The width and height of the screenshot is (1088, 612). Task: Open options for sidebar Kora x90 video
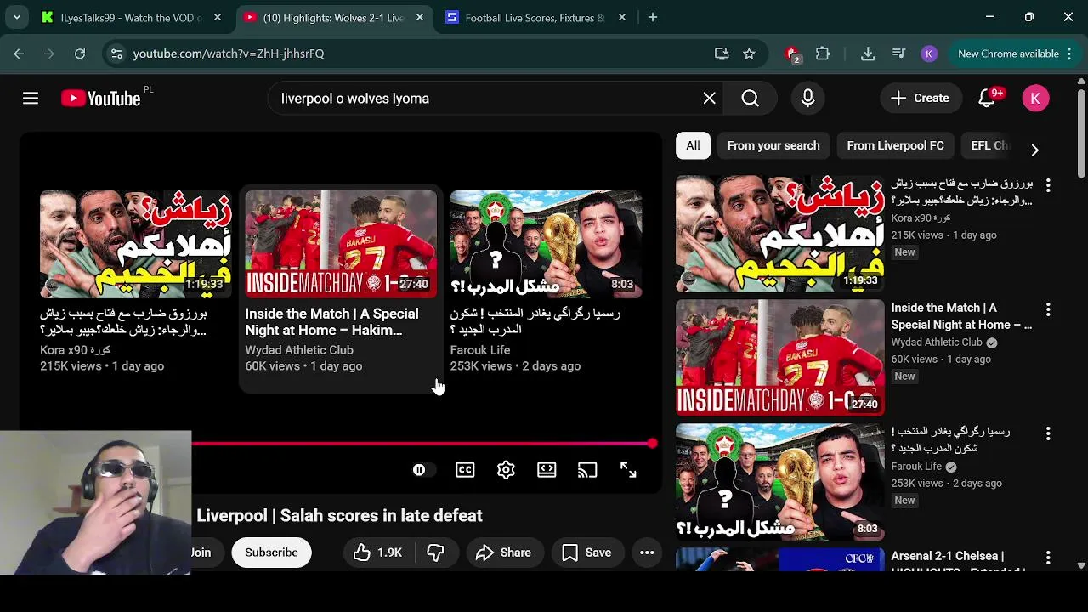(x=1048, y=185)
